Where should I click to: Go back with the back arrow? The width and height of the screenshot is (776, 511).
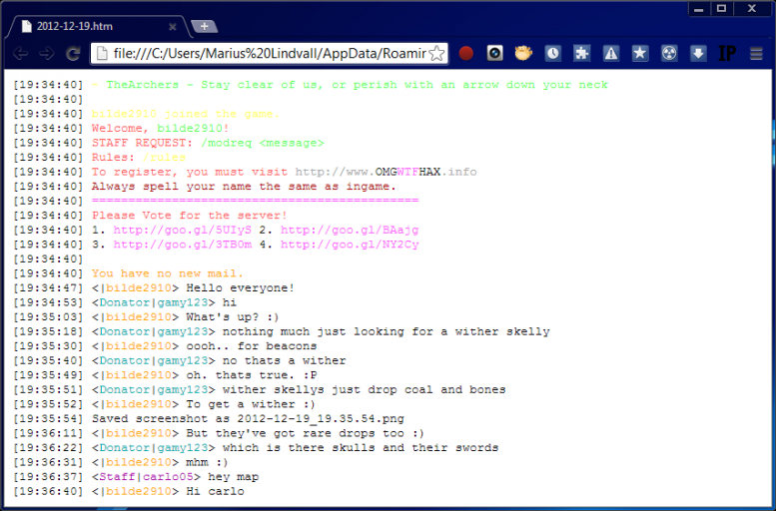(20, 54)
